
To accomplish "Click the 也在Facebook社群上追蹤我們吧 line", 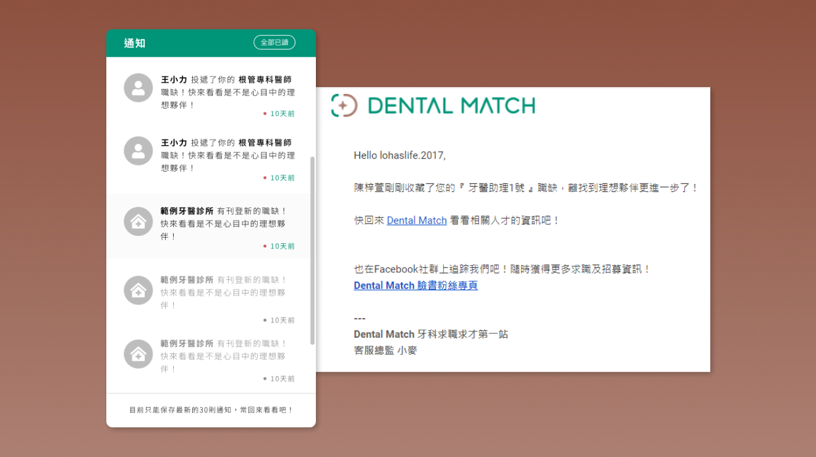I will [503, 269].
